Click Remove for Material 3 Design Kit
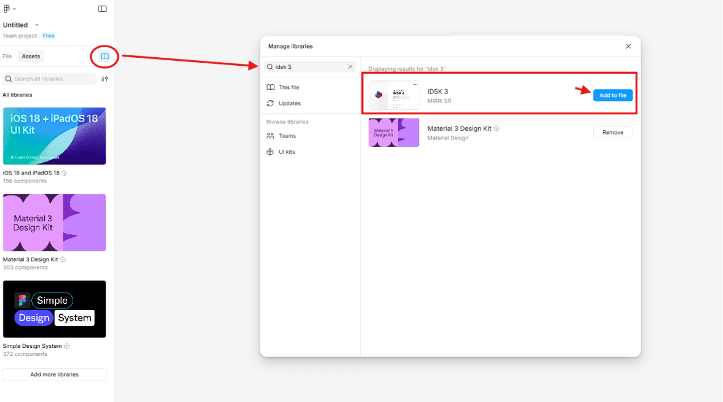Screen dimensions: 723x402 [x=613, y=133]
